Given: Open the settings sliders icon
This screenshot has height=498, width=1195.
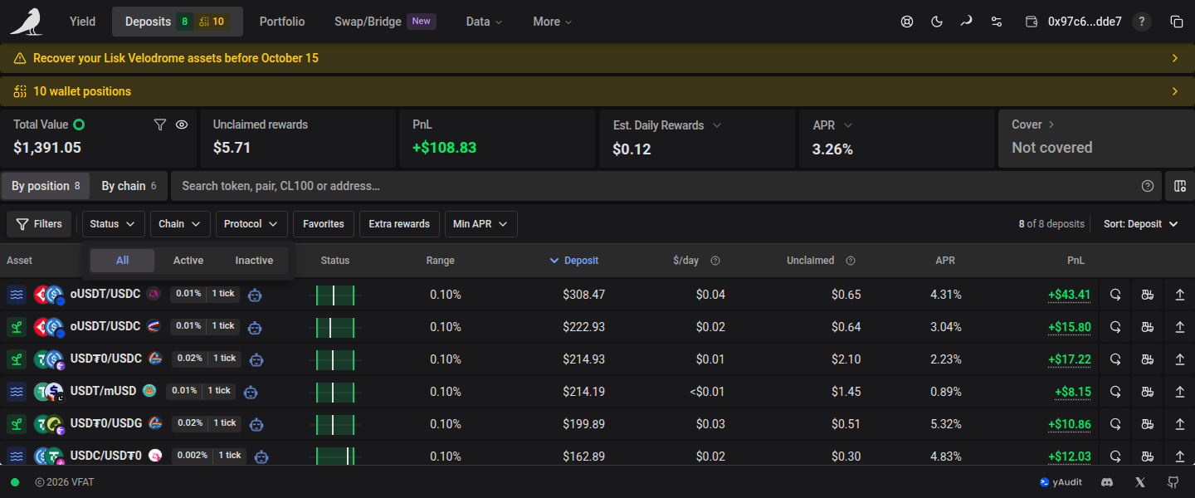Looking at the screenshot, I should pyautogui.click(x=996, y=22).
